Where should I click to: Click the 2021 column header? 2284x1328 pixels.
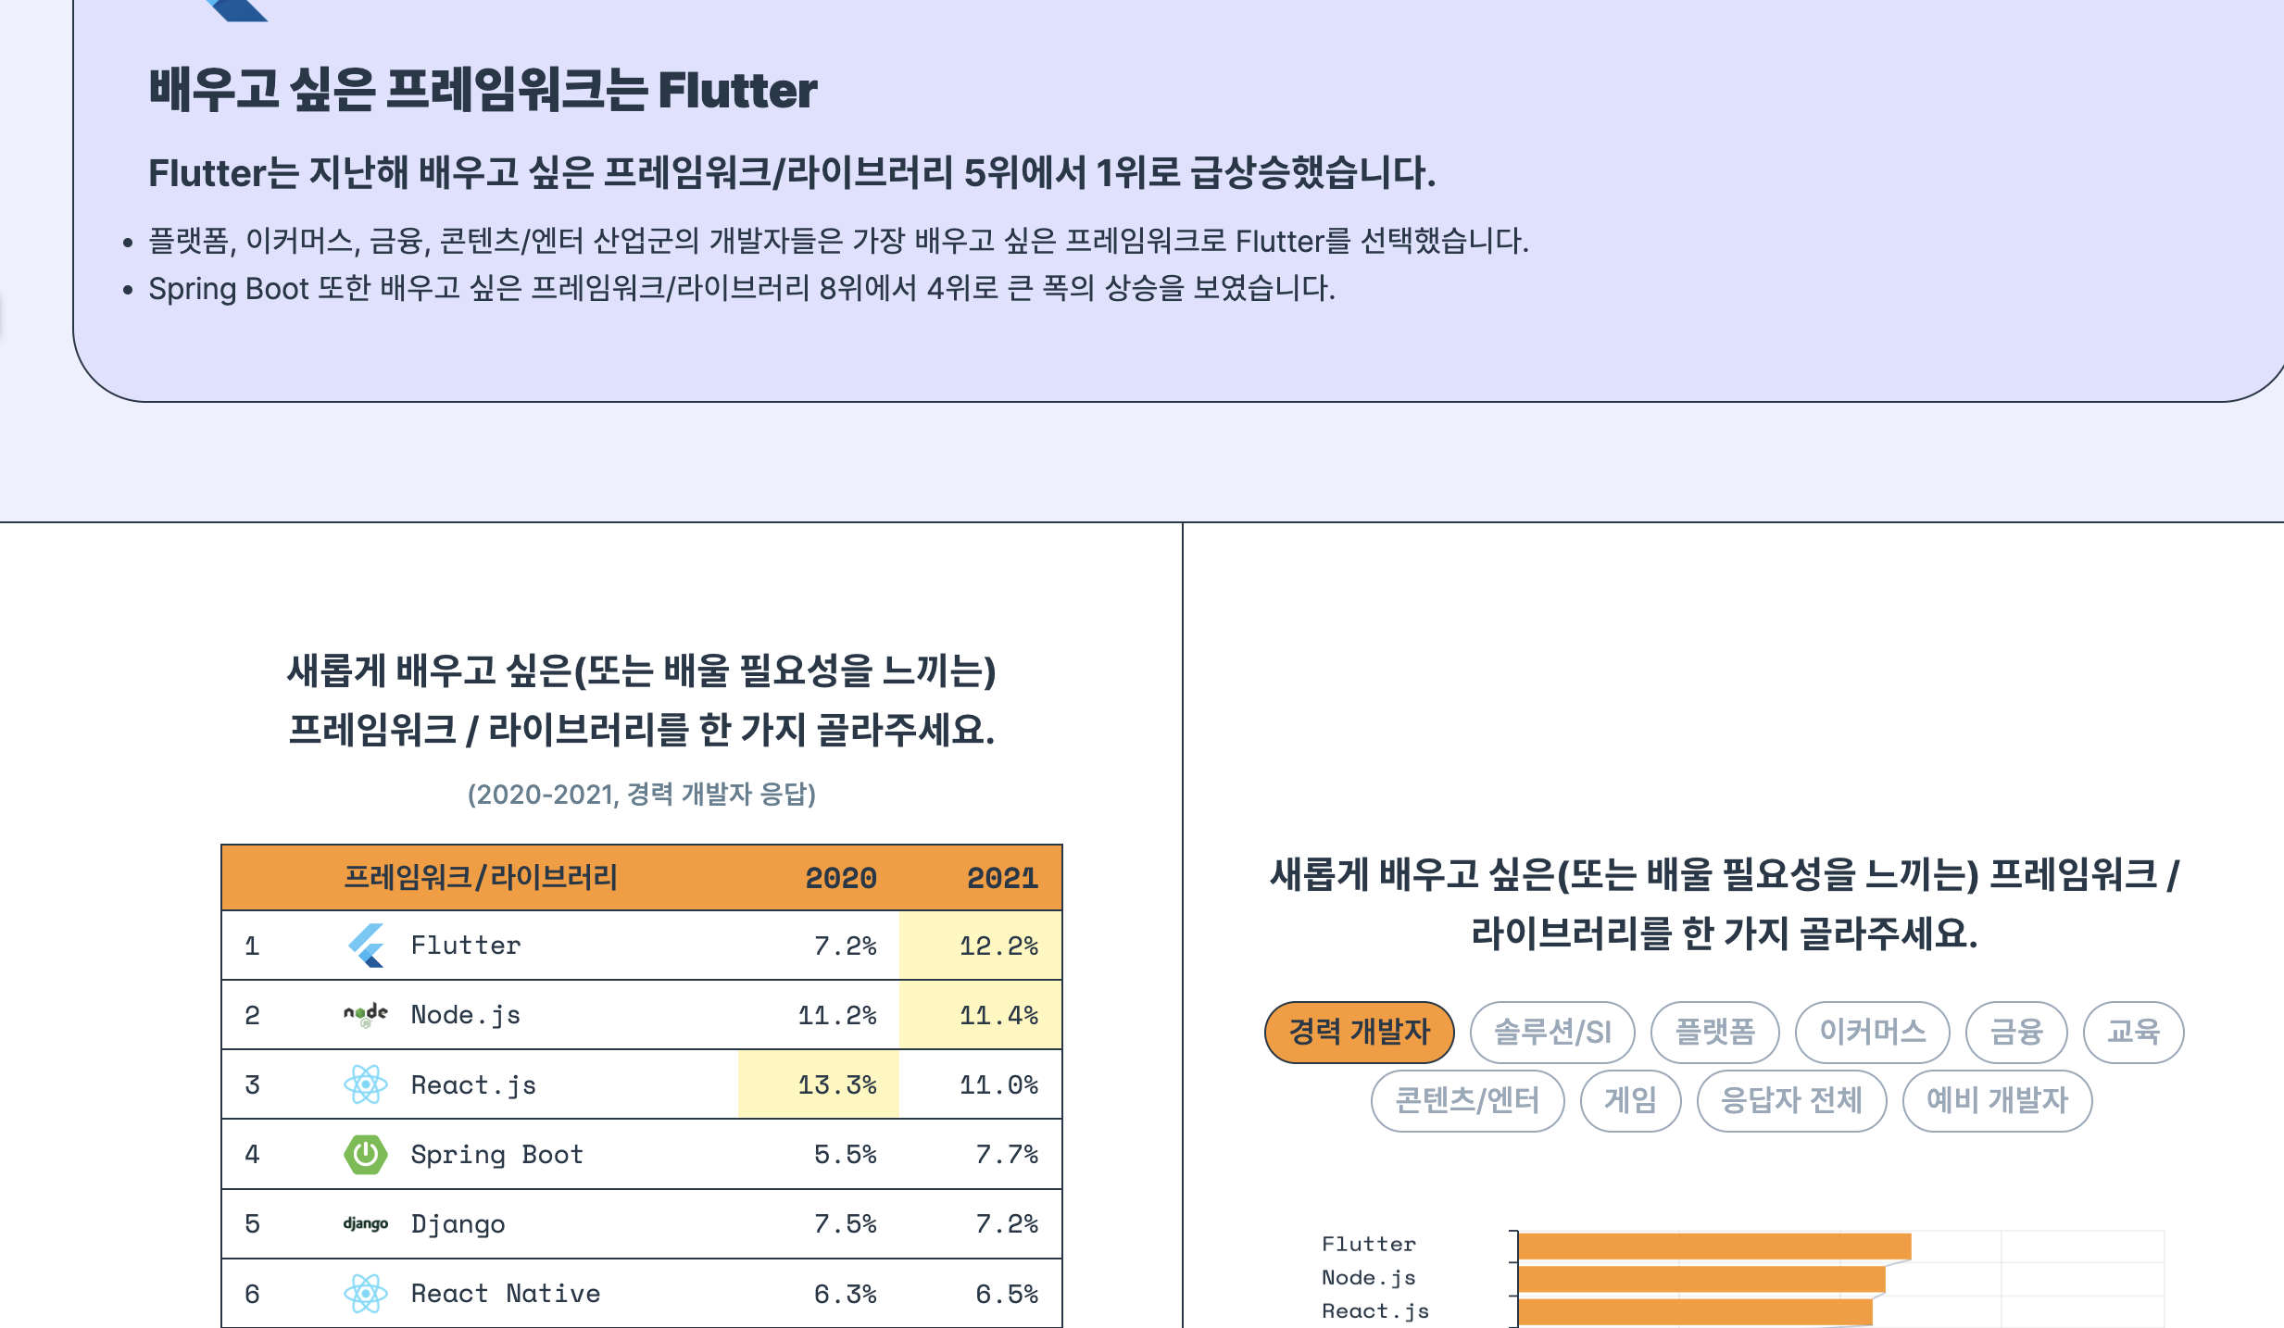1002,877
